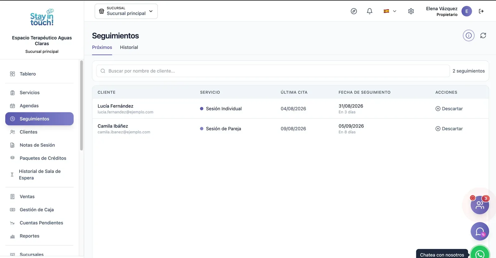This screenshot has width=496, height=258.
Task: Refresh the follow-ups list
Action: [x=483, y=36]
